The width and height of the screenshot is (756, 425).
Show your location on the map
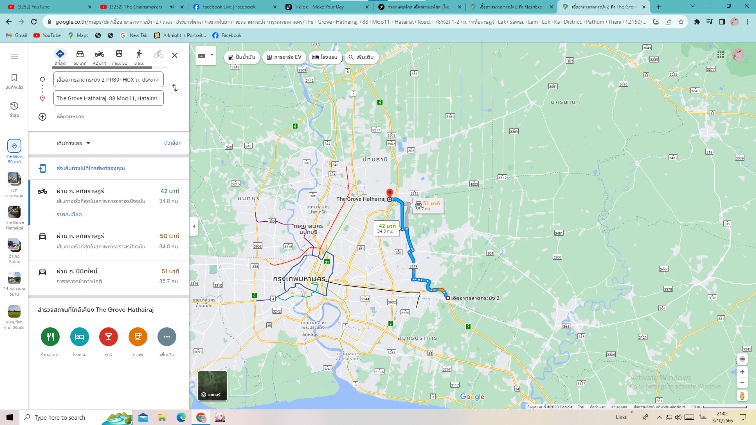pos(742,359)
